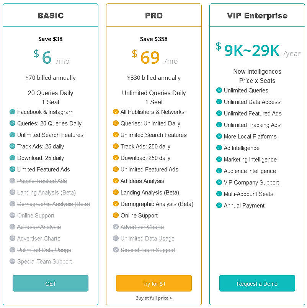Select the checkmark next to Unlimited Search Features in BASIC
Screen dimensions: 307x308
click(x=12, y=135)
